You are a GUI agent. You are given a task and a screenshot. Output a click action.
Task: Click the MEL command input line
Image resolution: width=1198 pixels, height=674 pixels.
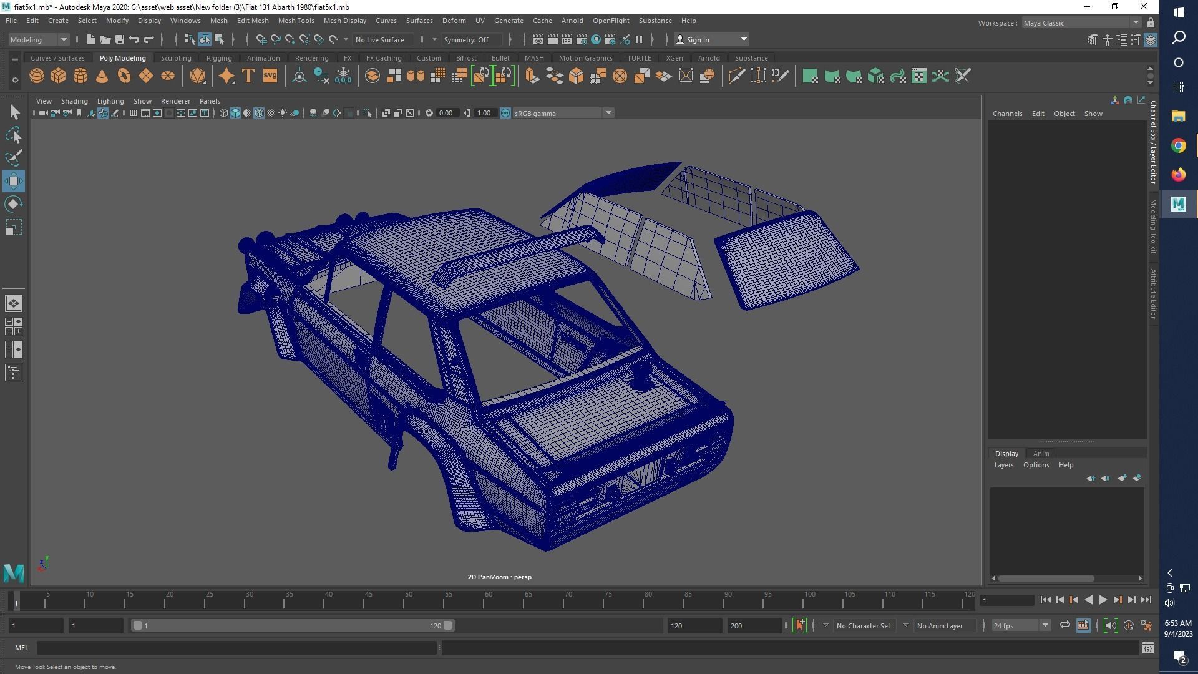pyautogui.click(x=236, y=648)
